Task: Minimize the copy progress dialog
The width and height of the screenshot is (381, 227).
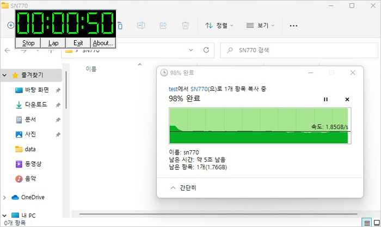Action: click(x=311, y=72)
